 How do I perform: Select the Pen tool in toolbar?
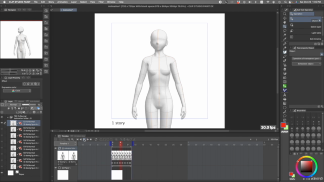[285, 44]
